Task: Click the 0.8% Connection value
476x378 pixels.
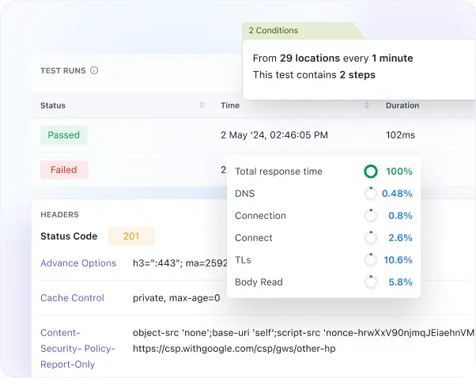Action: pos(400,216)
